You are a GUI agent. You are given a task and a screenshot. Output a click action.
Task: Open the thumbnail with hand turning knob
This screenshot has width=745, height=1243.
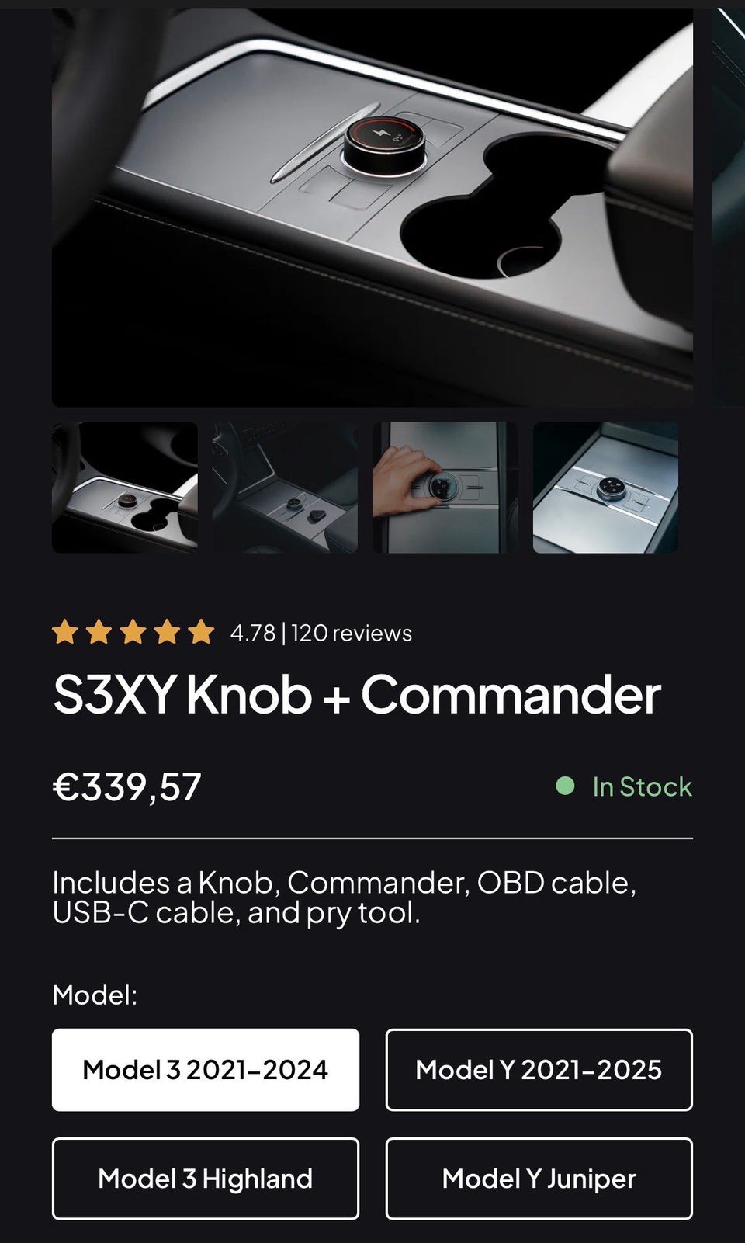445,488
